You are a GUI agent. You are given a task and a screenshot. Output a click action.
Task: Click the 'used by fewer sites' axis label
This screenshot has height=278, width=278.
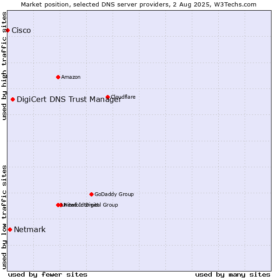point(48,275)
